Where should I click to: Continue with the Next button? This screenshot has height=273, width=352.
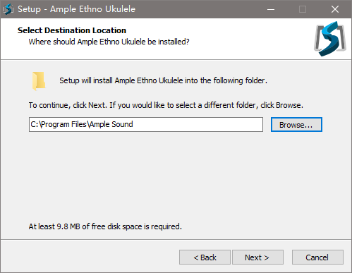[x=257, y=257]
